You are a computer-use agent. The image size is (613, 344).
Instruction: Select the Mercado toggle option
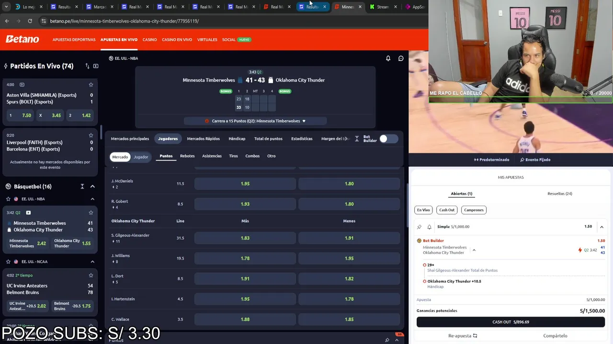tap(120, 157)
